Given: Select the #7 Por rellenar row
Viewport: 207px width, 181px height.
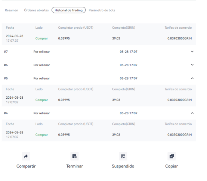Looking at the screenshot, I should click(99, 52).
